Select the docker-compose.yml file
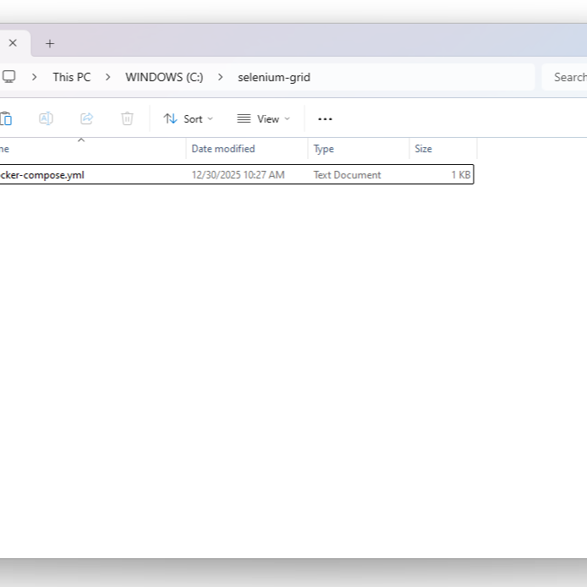The image size is (587, 587). tap(42, 175)
